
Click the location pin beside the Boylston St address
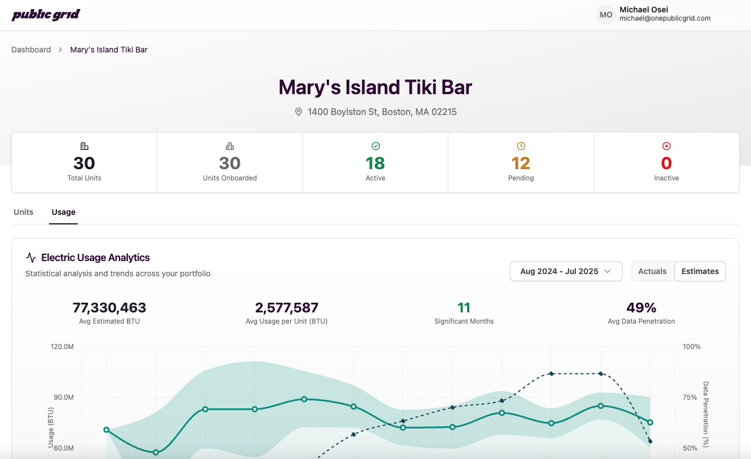[x=299, y=112]
